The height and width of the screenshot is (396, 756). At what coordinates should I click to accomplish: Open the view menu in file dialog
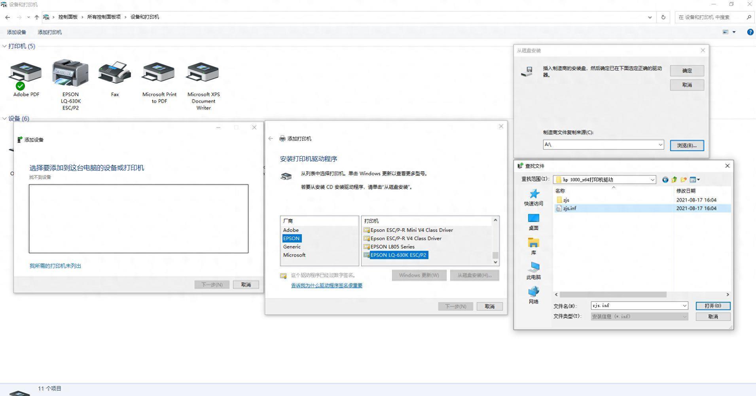pos(695,180)
